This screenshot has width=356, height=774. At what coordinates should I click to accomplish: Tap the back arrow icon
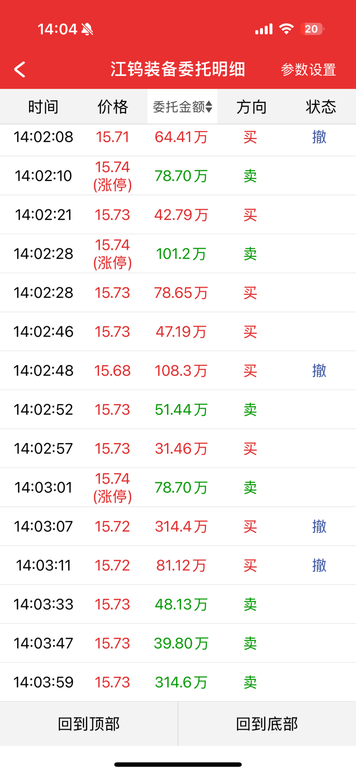point(20,70)
